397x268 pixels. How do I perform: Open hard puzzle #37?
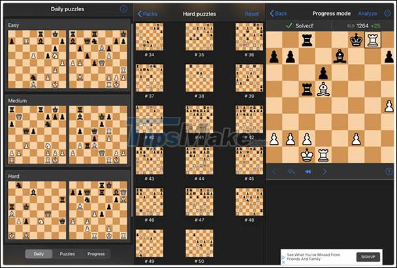(x=150, y=78)
